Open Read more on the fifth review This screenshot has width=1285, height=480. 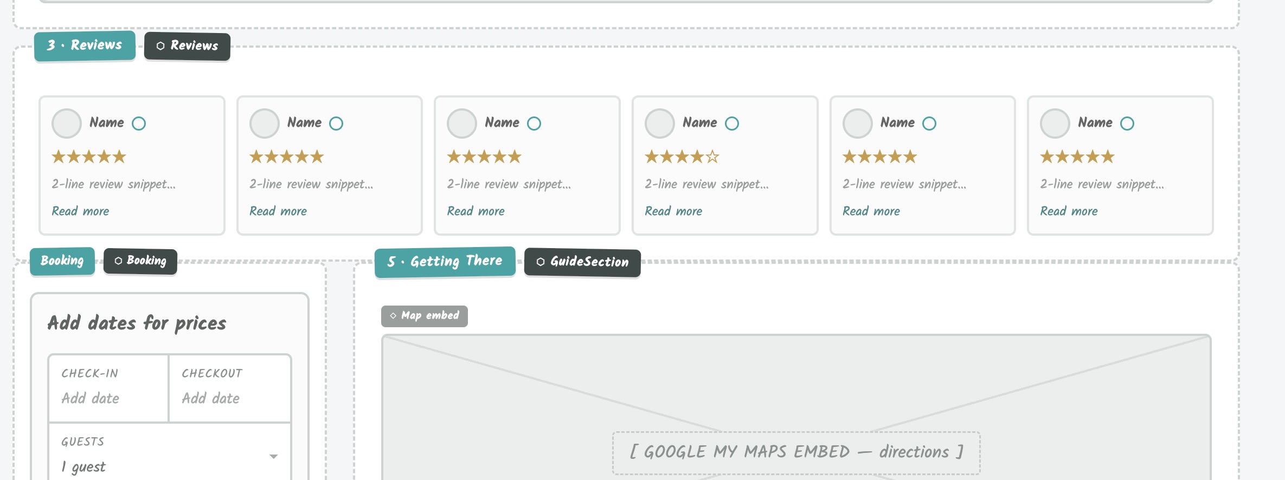[x=871, y=211]
